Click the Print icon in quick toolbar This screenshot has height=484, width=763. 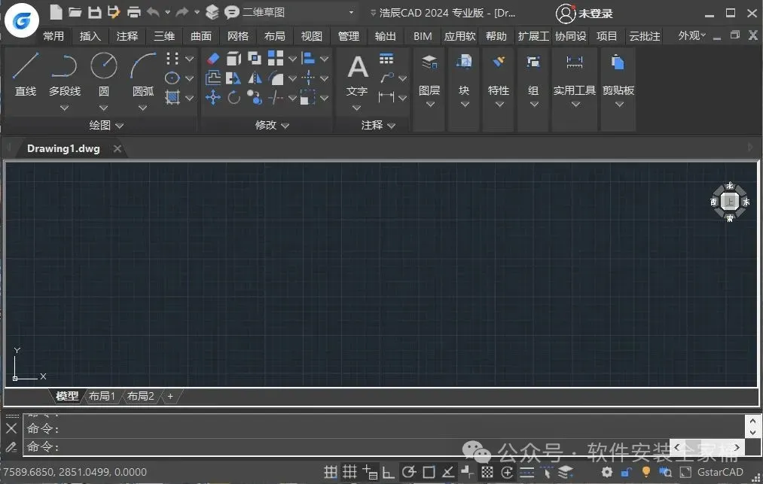(x=134, y=12)
